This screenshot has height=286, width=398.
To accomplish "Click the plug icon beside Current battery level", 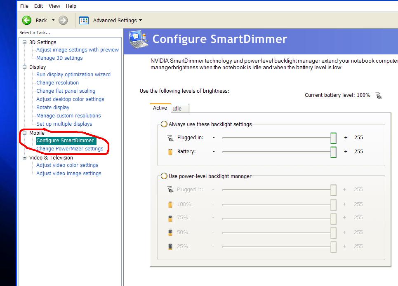I will 379,96.
